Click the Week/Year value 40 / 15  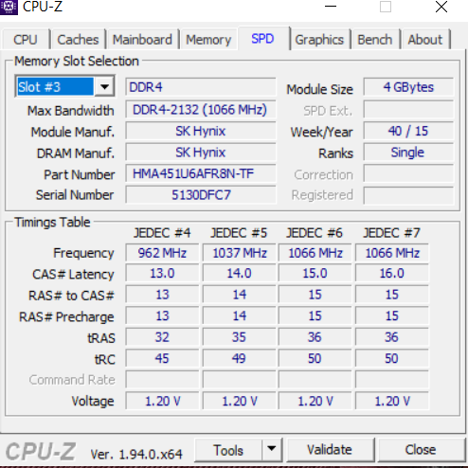(408, 131)
